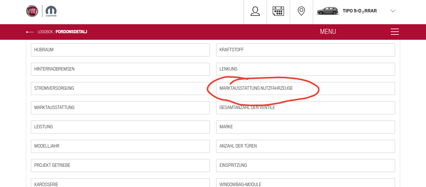This screenshot has height=187, width=426.
Task: Click the HUBRAUM field
Action: (x=120, y=50)
